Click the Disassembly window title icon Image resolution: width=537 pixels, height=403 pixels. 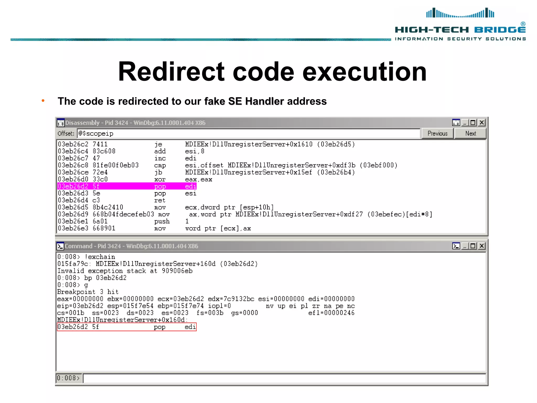click(61, 123)
